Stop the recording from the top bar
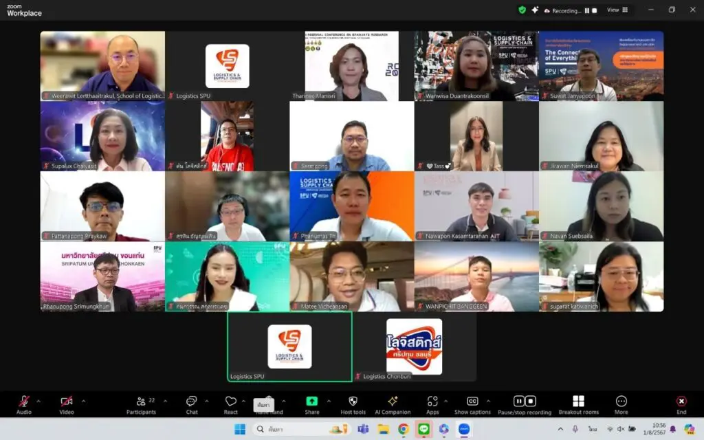704x440 pixels. pyautogui.click(x=595, y=11)
